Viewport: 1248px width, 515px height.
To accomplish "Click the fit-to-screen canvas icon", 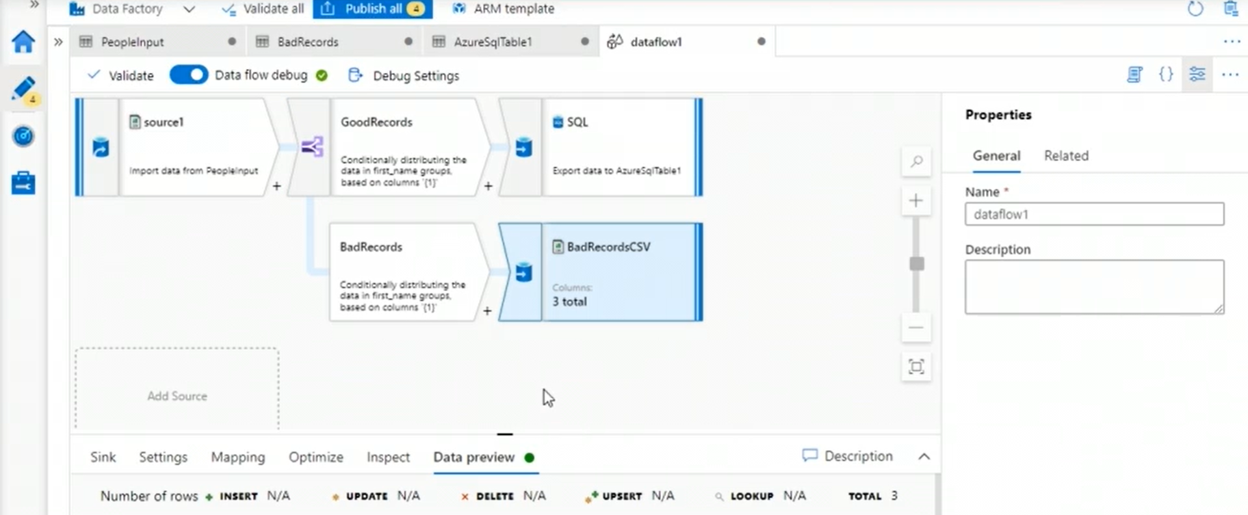I will (x=916, y=367).
